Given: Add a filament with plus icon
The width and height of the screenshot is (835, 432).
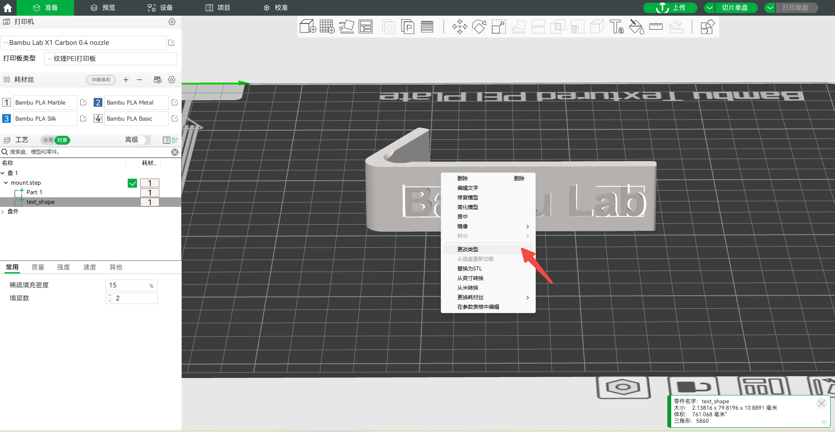Looking at the screenshot, I should pyautogui.click(x=126, y=80).
